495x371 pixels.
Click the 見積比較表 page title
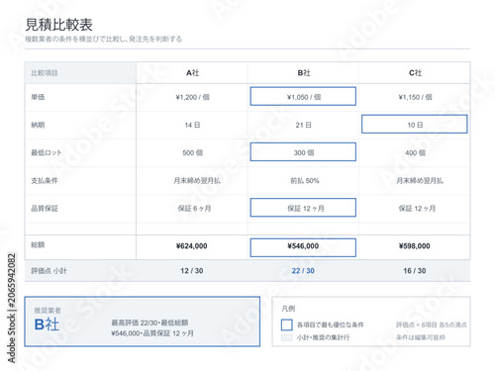58,25
